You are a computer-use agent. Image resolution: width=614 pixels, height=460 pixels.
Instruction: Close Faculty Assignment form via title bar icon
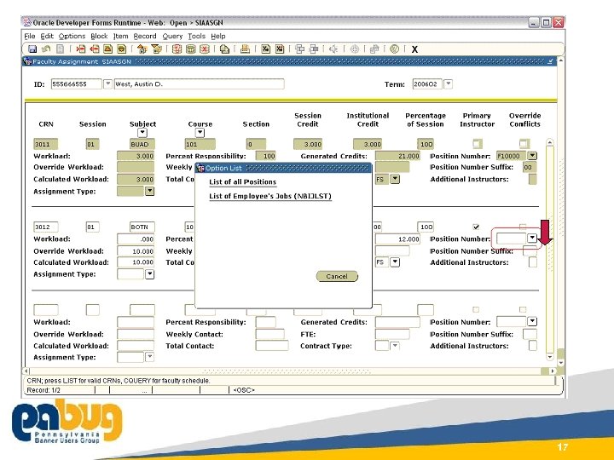coord(551,61)
